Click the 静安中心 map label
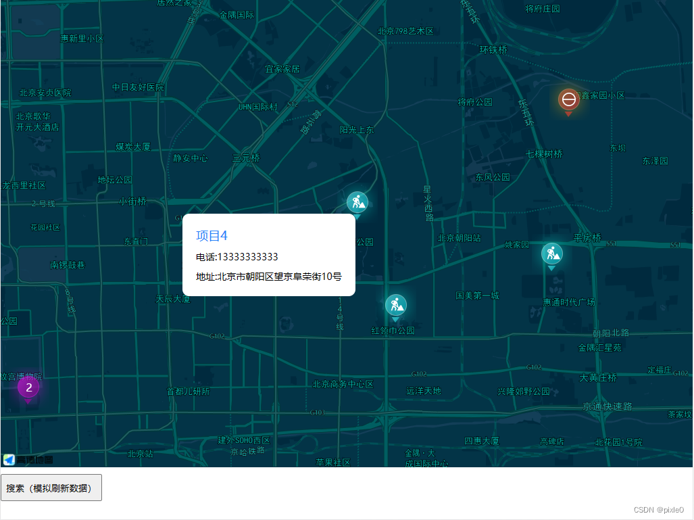694x520 pixels. coord(191,158)
